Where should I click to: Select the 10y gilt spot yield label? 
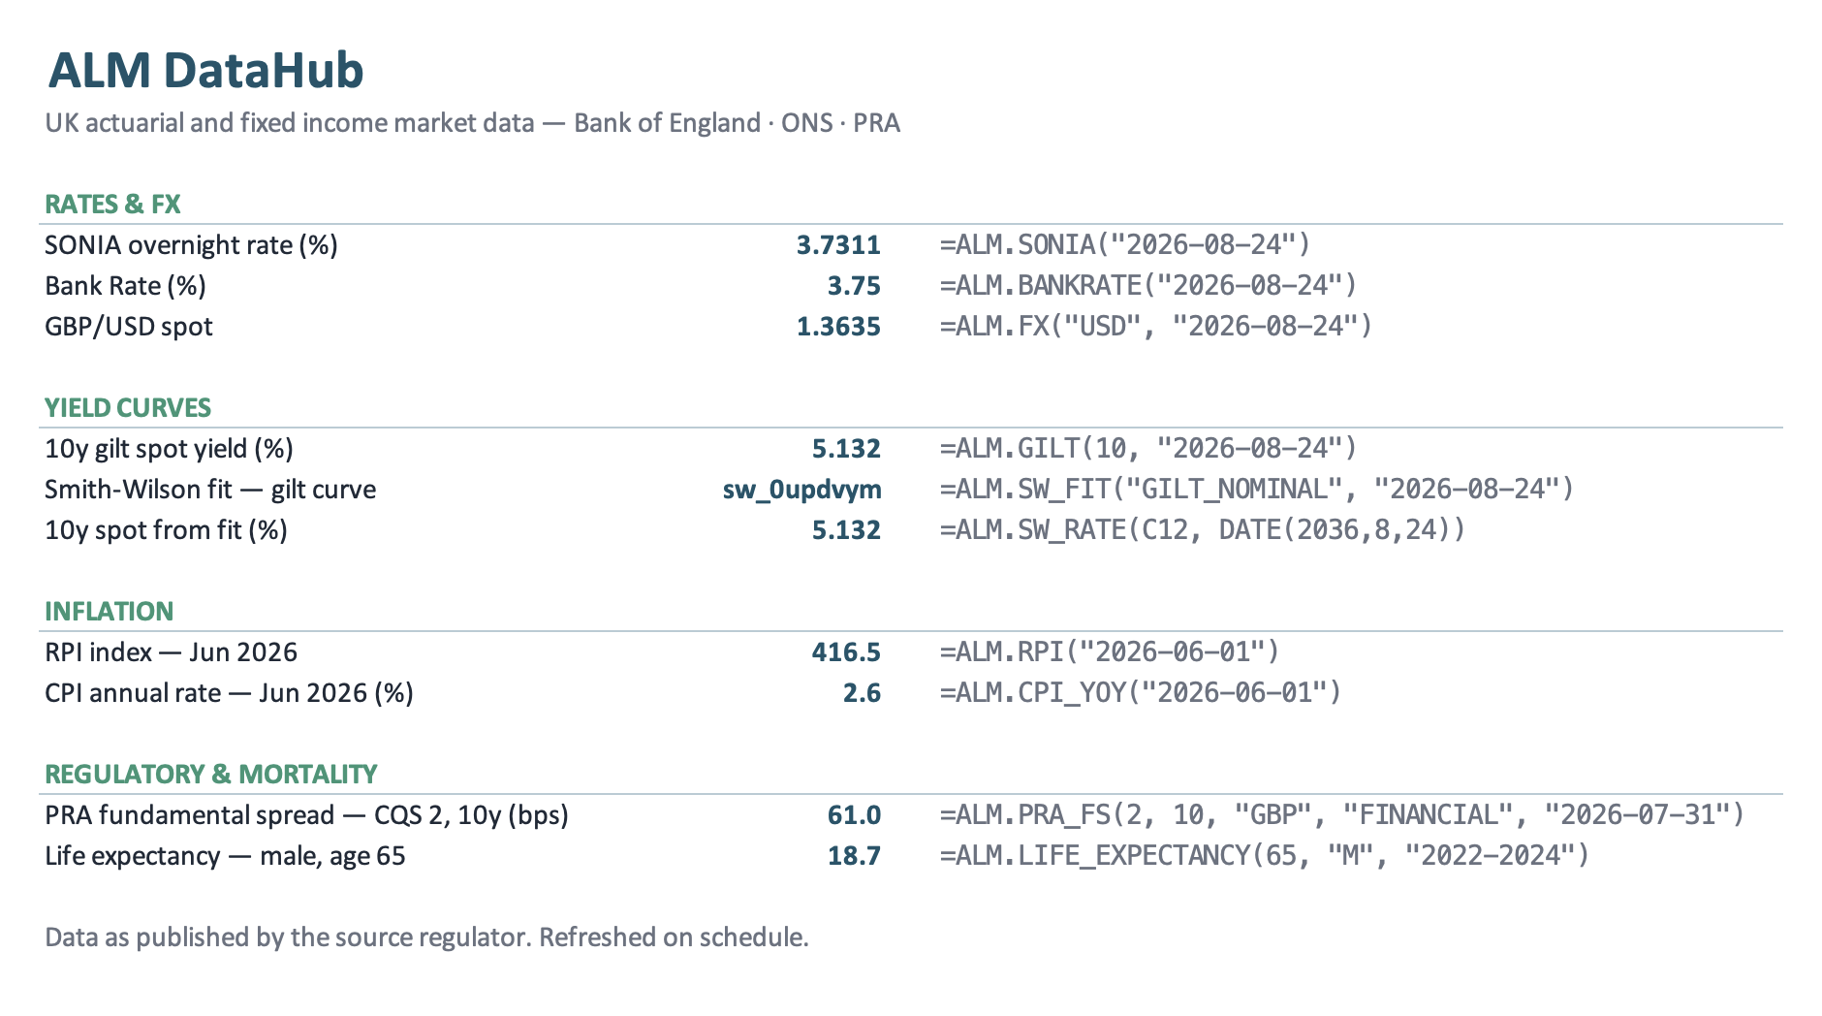tap(169, 449)
